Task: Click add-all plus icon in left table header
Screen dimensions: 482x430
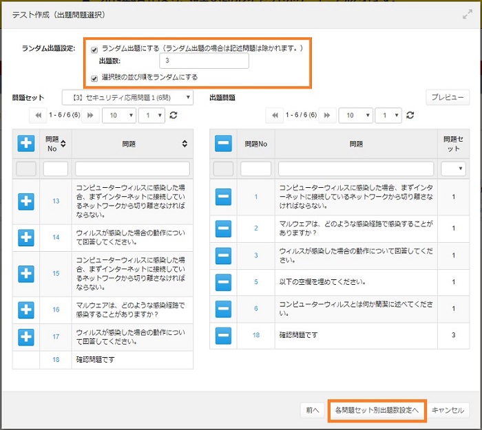Action: pos(25,143)
